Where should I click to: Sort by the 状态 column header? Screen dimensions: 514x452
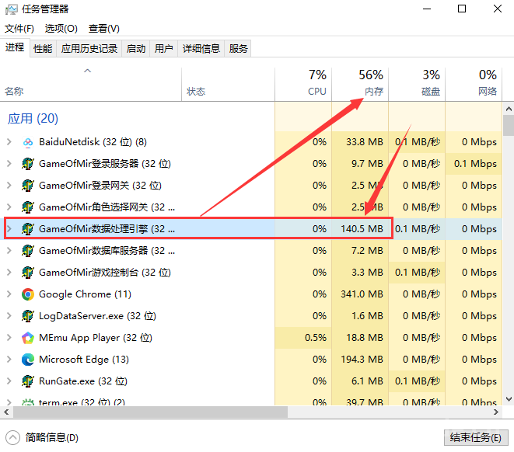tap(228, 85)
